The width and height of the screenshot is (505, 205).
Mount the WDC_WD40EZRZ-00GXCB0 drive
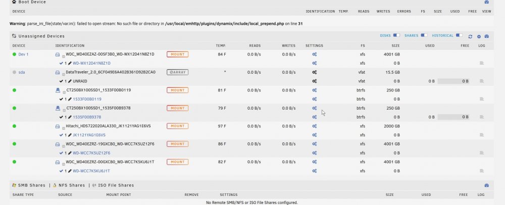pos(177,162)
